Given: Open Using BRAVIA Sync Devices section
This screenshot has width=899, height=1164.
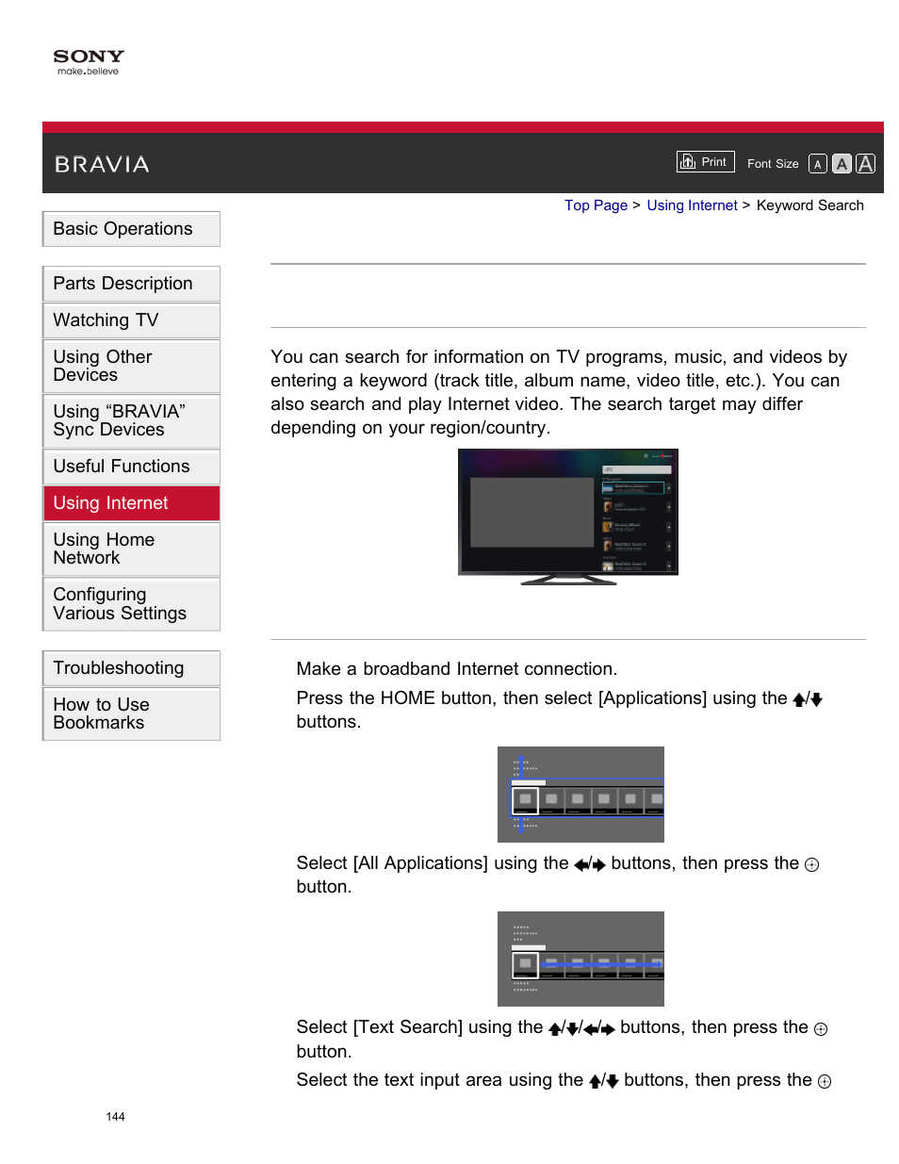Looking at the screenshot, I should click(131, 420).
